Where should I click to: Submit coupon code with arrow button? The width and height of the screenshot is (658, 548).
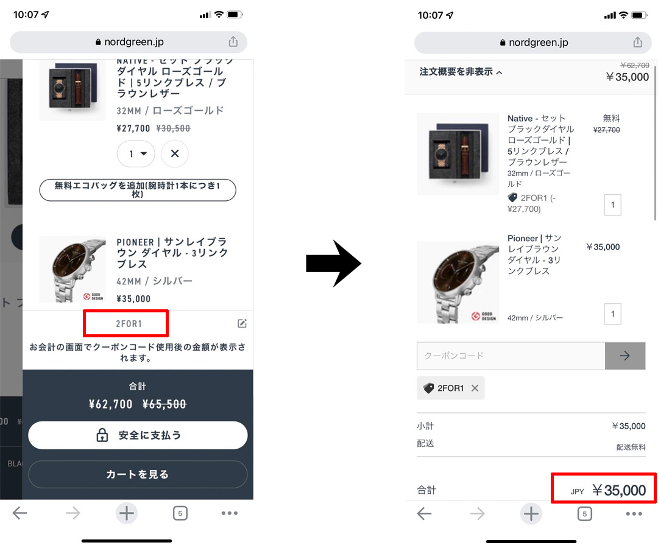pos(625,356)
